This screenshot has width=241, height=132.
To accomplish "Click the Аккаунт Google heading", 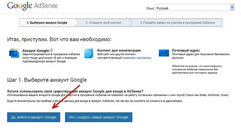I will tap(36, 51).
